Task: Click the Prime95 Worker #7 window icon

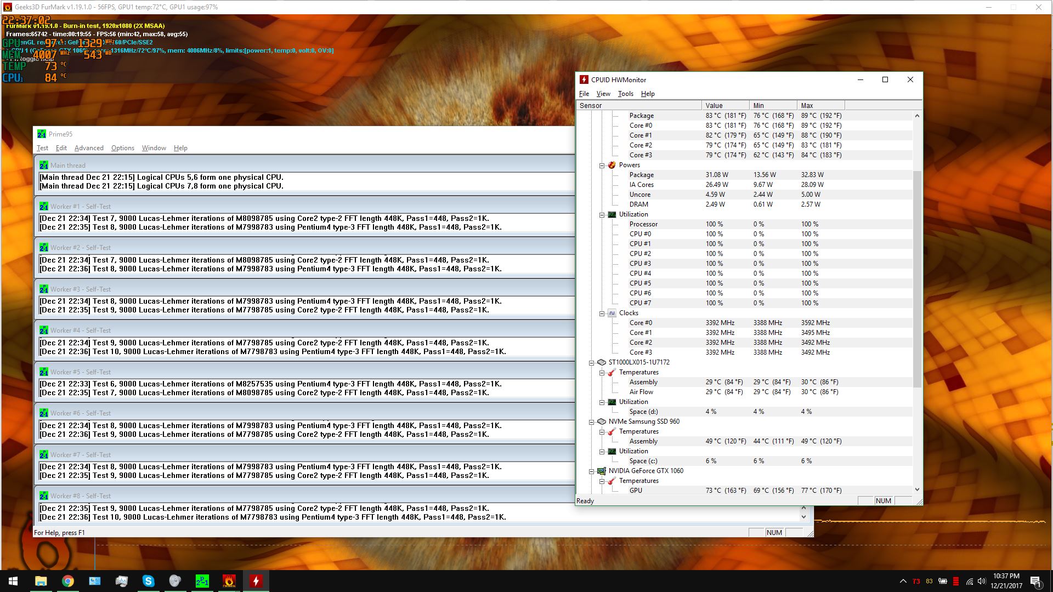Action: [x=43, y=454]
